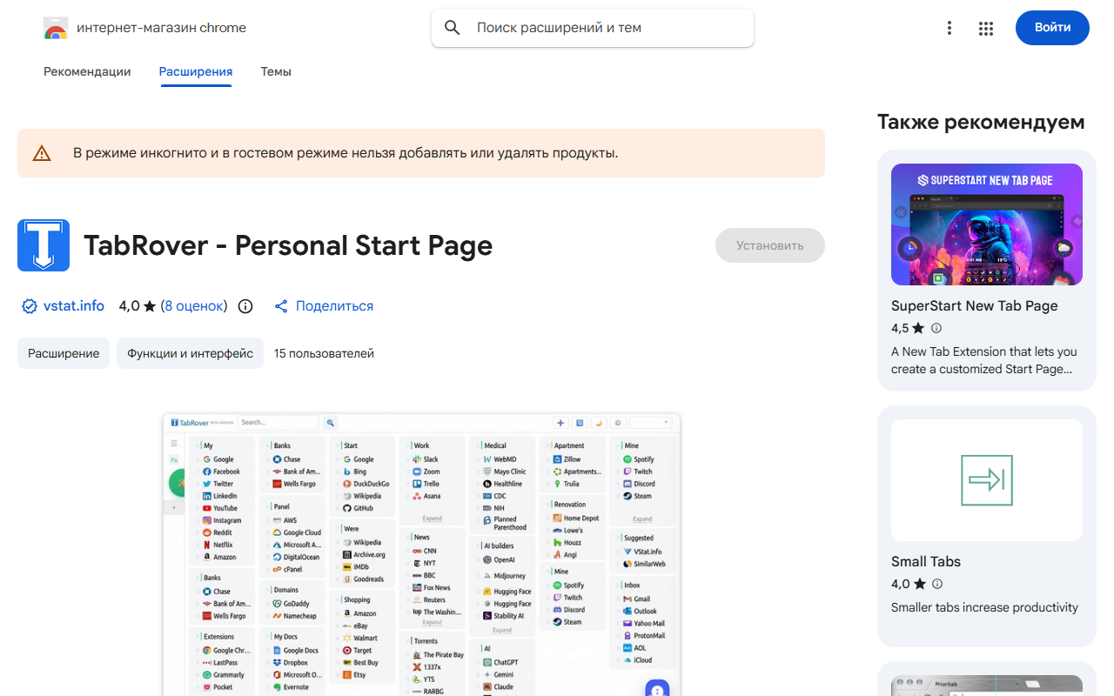Viewport: 1114px width, 696px height.
Task: Click the warning triangle icon in banner
Action: pos(42,153)
